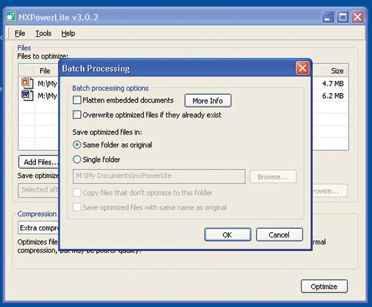
Task: Confirm the dialog with OK
Action: click(x=228, y=235)
